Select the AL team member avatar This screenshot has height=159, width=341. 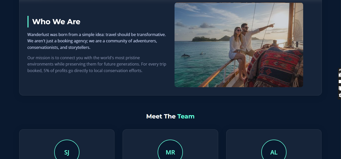[x=274, y=152]
